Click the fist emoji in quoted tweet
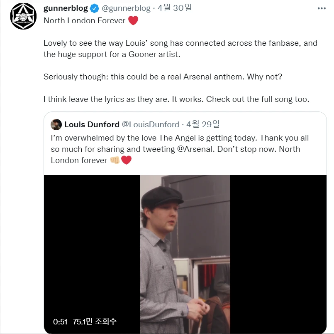Image resolution: width=334 pixels, height=334 pixels. [115, 160]
